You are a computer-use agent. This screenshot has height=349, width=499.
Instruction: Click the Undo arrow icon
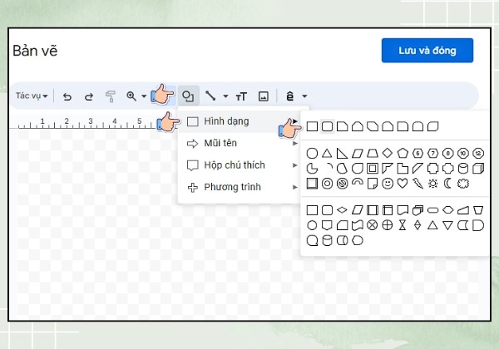pos(67,96)
